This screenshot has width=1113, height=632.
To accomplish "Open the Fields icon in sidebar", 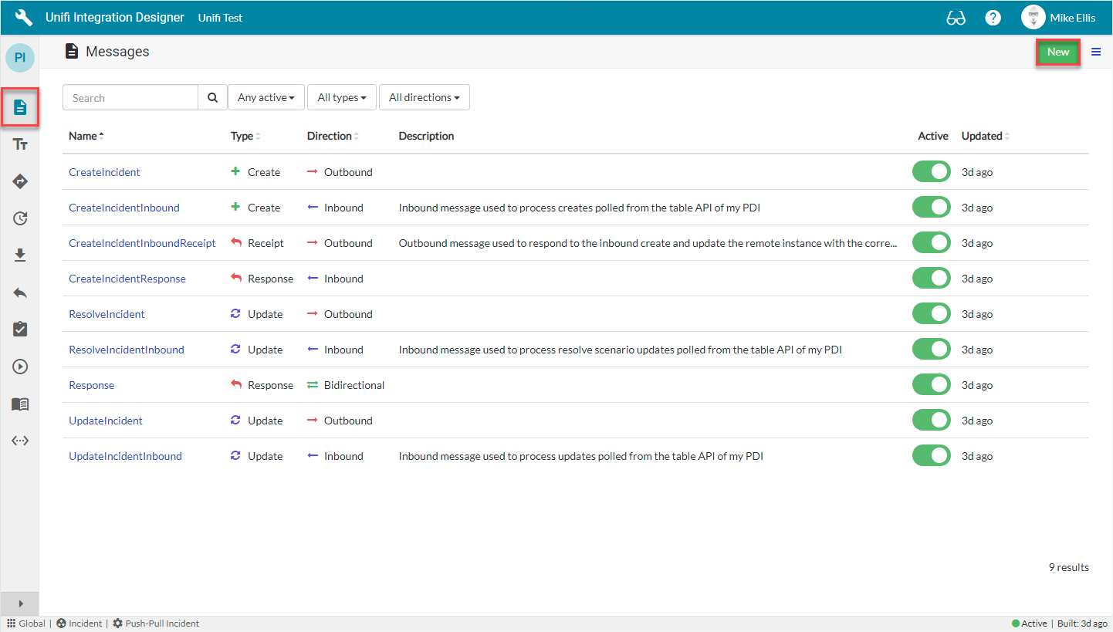I will (20, 144).
